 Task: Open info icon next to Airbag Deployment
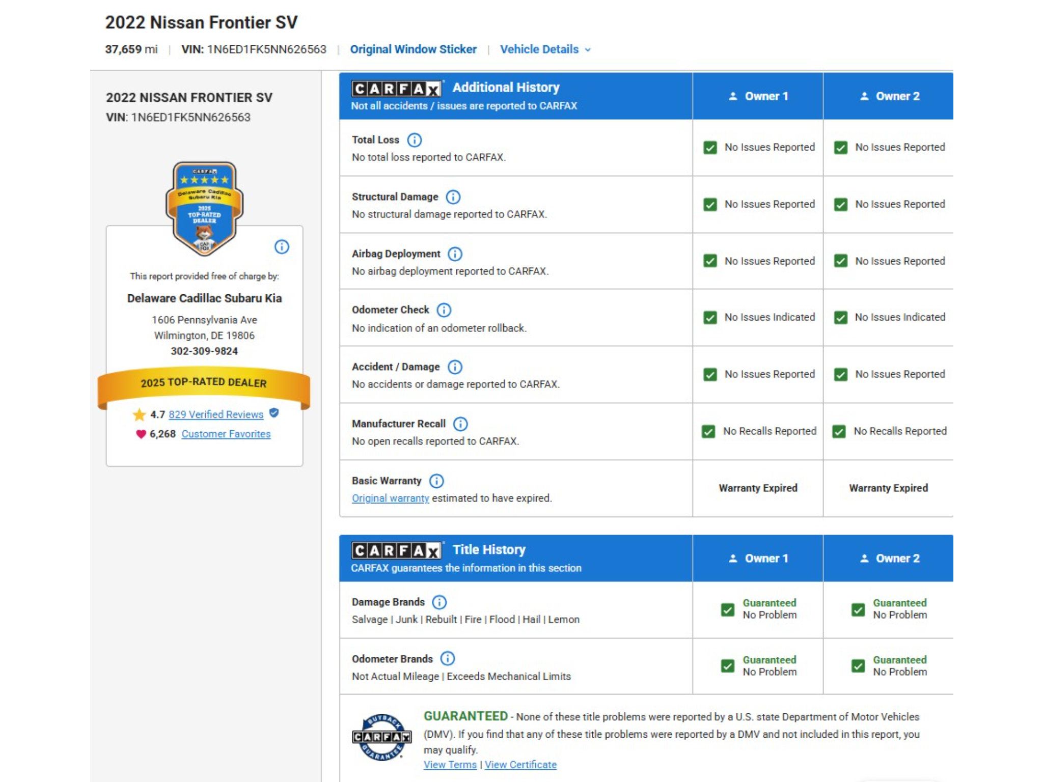click(455, 254)
